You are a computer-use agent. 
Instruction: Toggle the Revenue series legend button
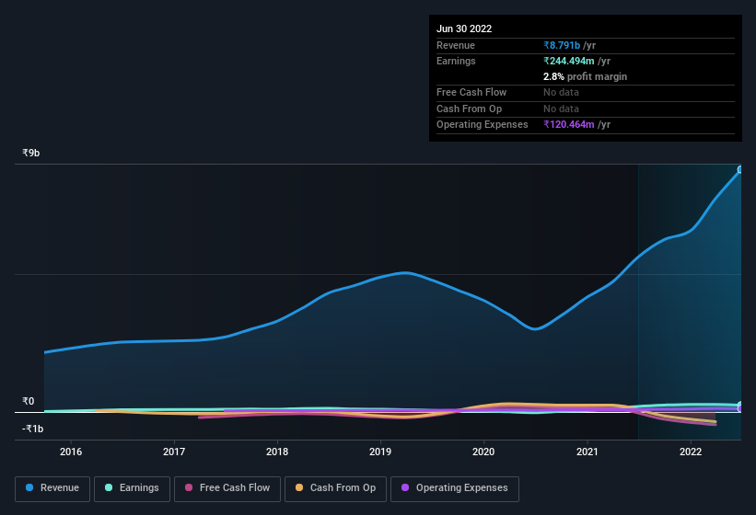tap(52, 488)
